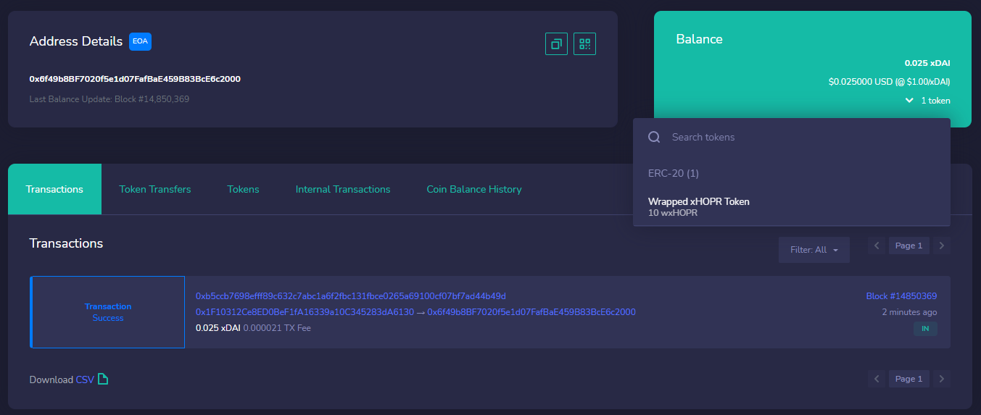Open the Tokens tab

coord(243,189)
